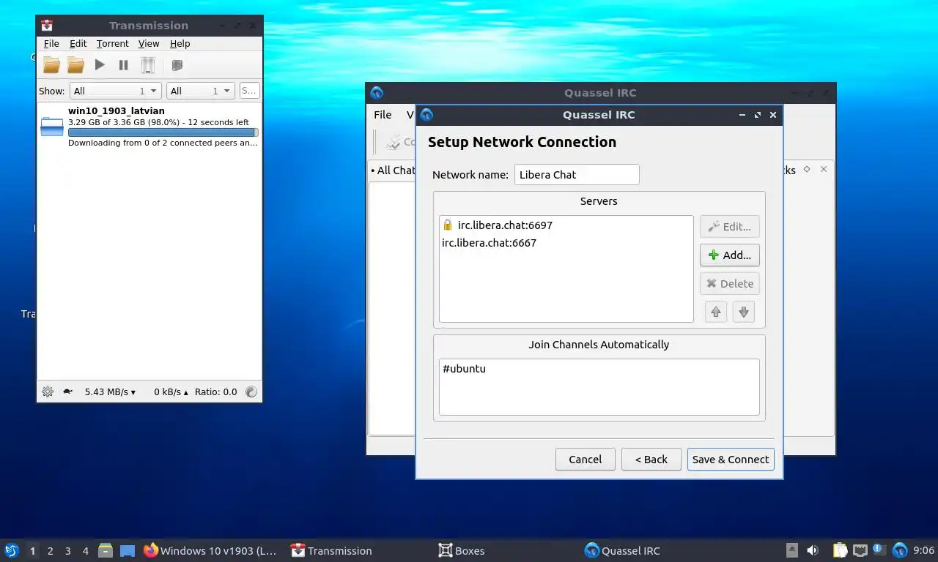Click the second folder icon in Transmission toolbar
The width and height of the screenshot is (938, 562).
(75, 65)
